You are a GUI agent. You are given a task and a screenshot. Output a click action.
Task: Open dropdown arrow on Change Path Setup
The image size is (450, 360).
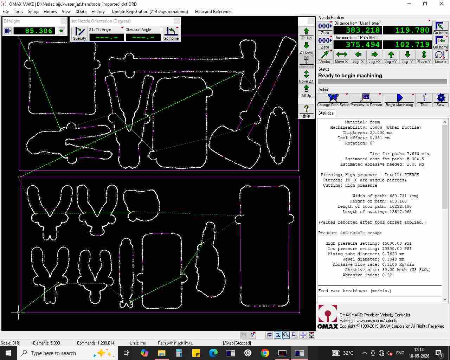[x=347, y=95]
